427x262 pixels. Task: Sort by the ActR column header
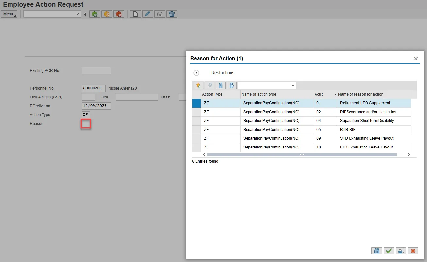tap(319, 94)
